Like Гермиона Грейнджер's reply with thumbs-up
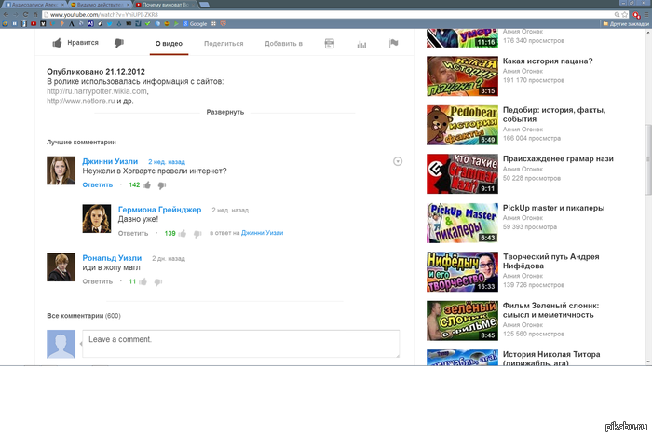The image size is (652, 437). pos(183,234)
